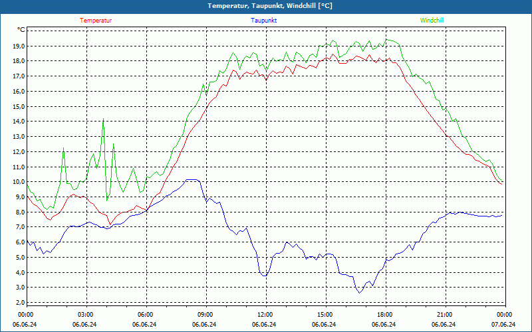Screen dimensions: 532x332
Task: Click the chart title 'Temperatur, Taupunkt, Windchill [°C]'
Action: coord(270,6)
